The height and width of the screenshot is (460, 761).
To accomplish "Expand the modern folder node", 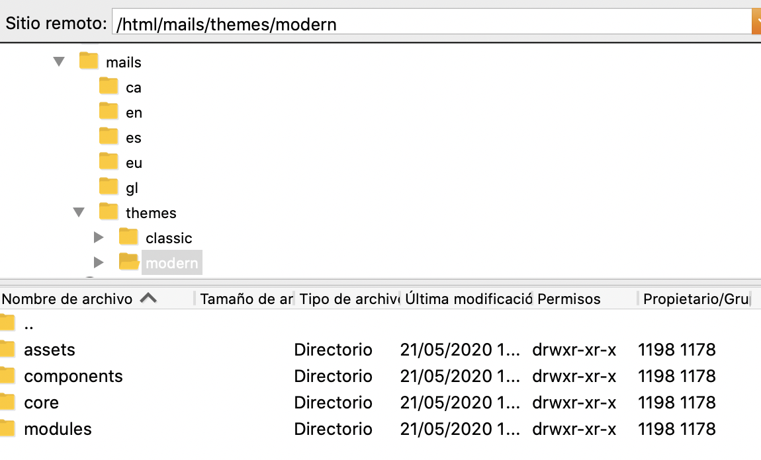I will tap(99, 262).
